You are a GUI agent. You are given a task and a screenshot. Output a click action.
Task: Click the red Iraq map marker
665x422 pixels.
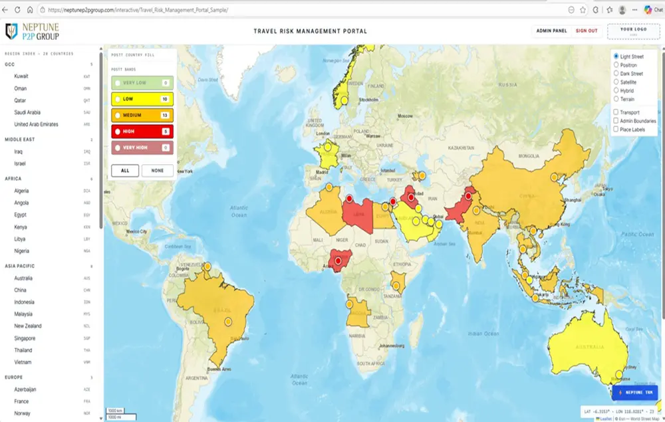click(411, 197)
